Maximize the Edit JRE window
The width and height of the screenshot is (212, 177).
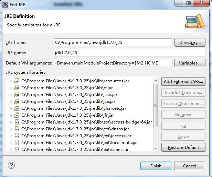point(189,3)
